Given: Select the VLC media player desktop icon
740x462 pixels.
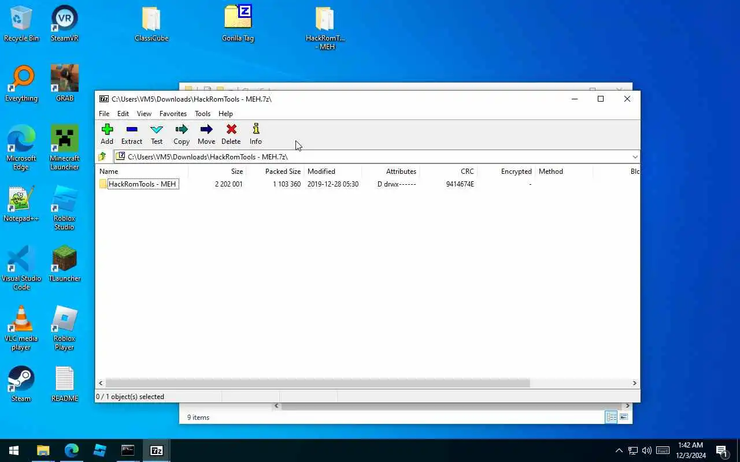Looking at the screenshot, I should tap(21, 328).
